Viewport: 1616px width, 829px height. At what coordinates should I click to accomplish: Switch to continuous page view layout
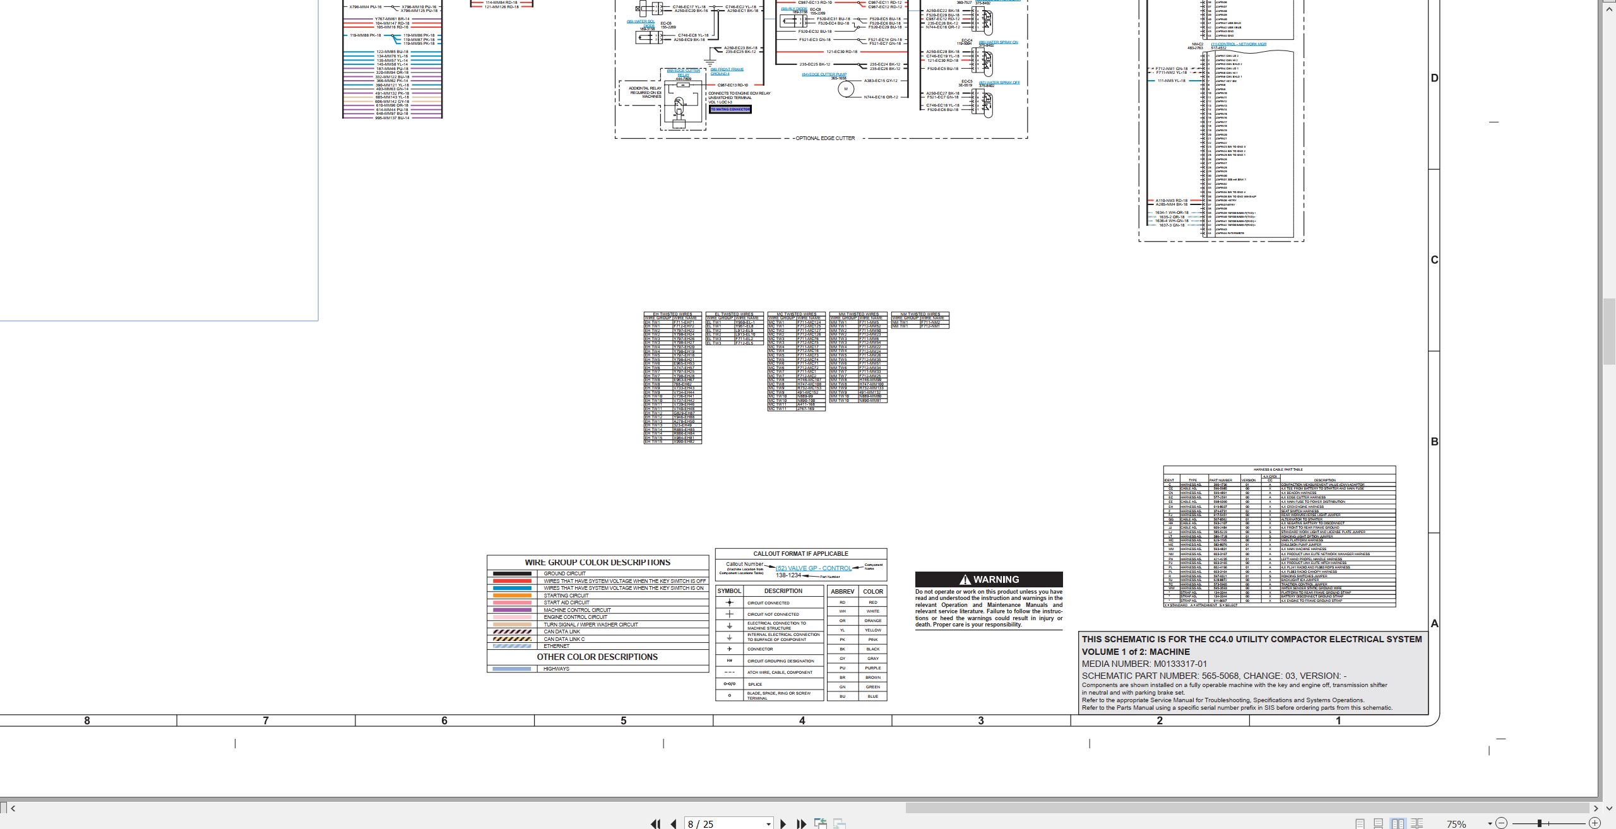(x=1379, y=823)
